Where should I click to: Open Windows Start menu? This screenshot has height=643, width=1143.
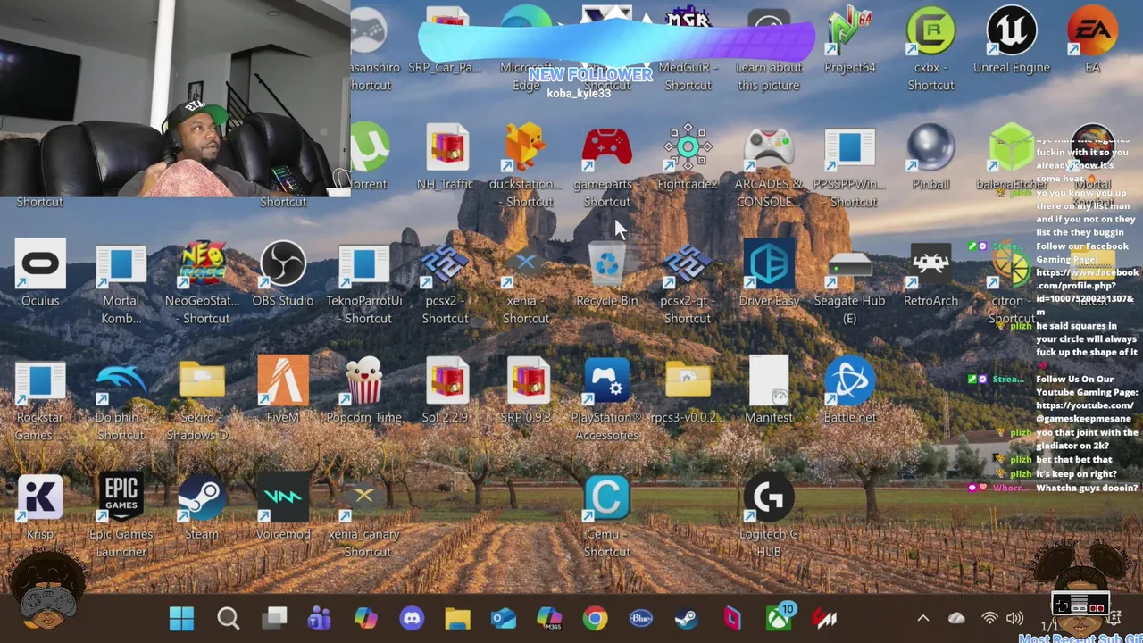coord(181,618)
